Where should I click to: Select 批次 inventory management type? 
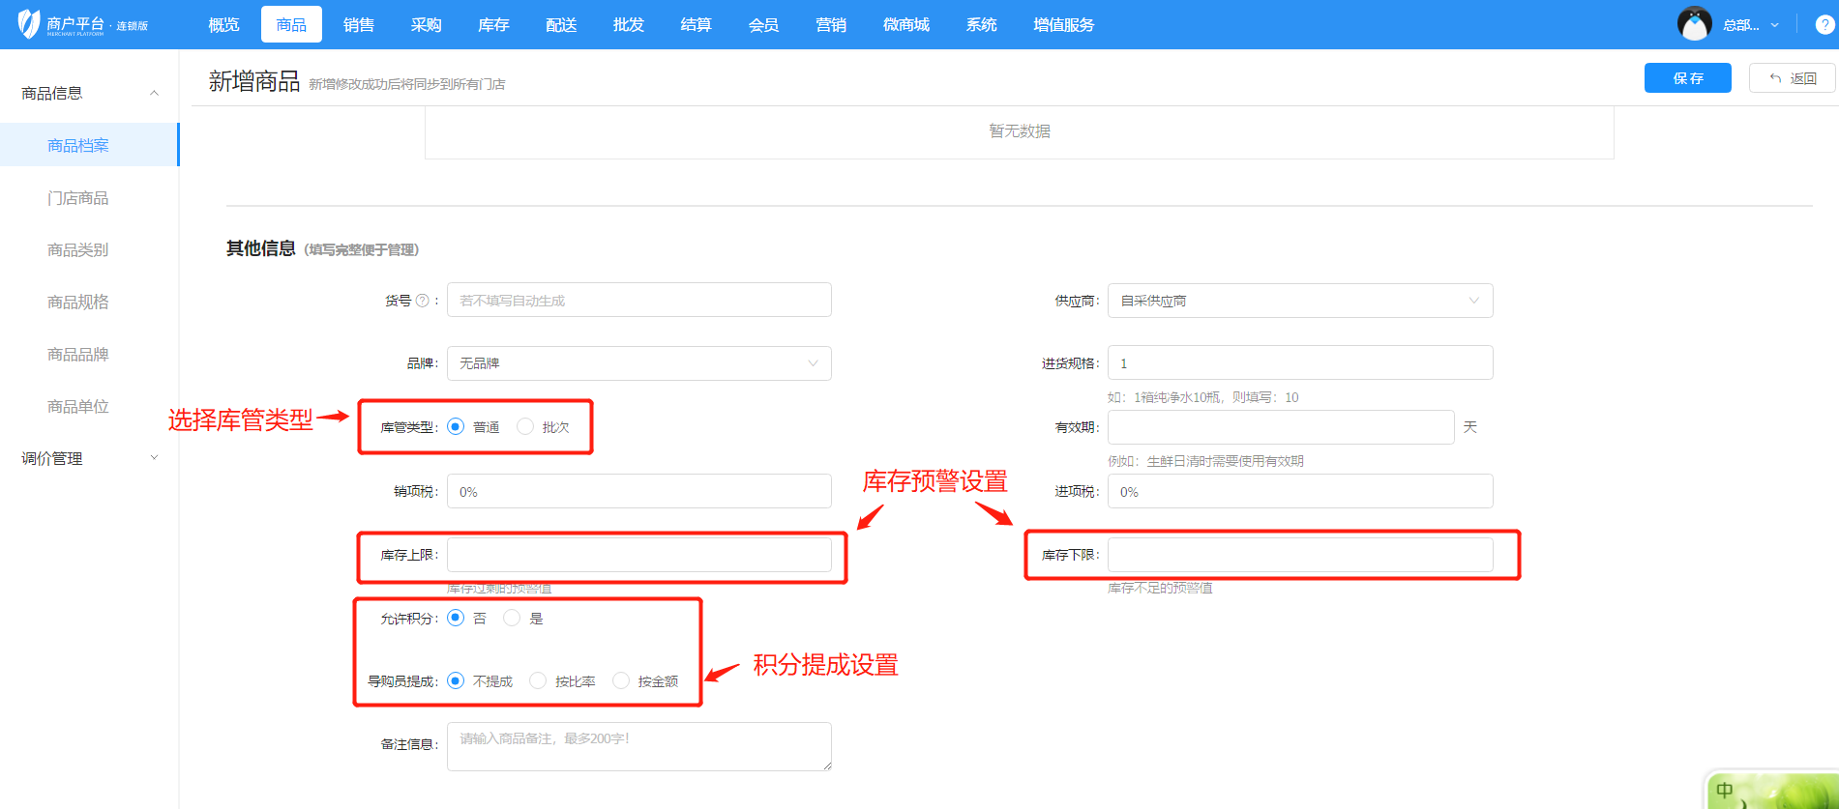coord(525,426)
